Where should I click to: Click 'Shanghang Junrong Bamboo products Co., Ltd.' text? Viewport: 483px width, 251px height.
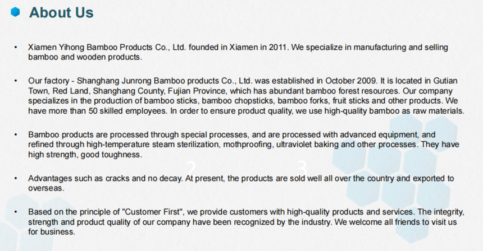click(165, 81)
